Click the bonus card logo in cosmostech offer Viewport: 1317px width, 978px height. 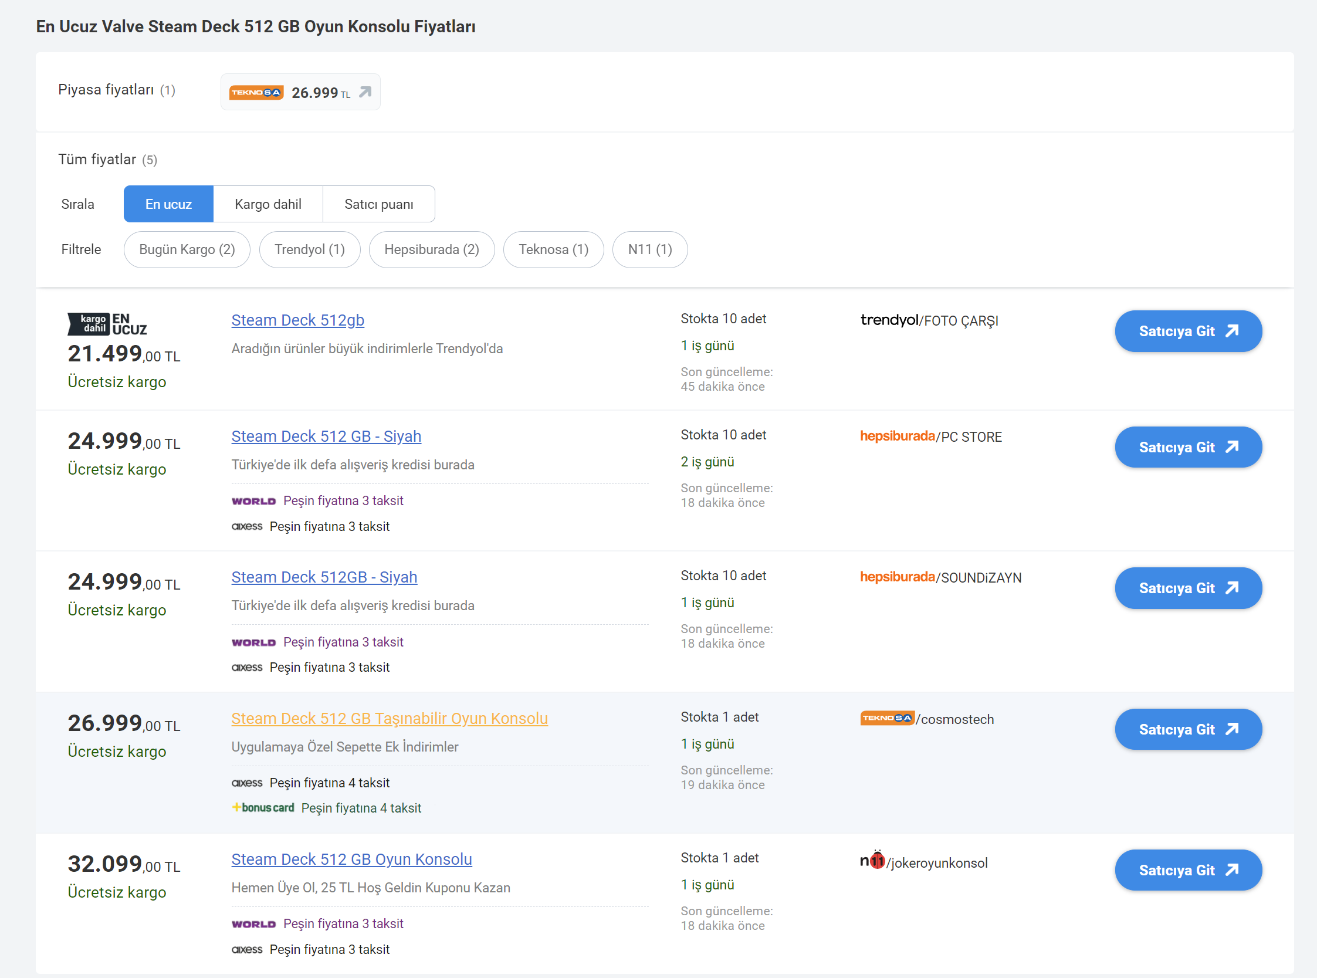263,808
